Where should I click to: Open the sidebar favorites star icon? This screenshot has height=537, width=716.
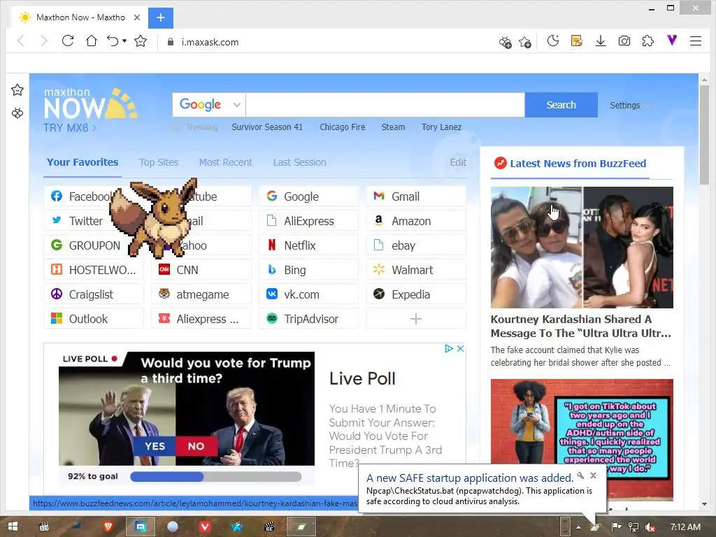(17, 90)
